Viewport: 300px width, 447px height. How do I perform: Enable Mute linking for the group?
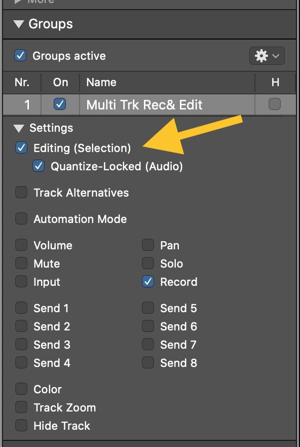click(x=21, y=264)
